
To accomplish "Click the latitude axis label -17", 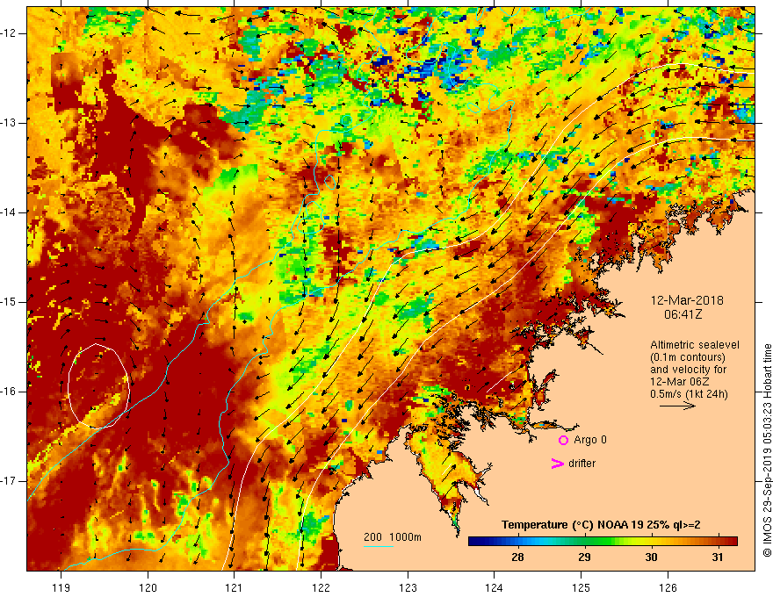I will coord(9,481).
